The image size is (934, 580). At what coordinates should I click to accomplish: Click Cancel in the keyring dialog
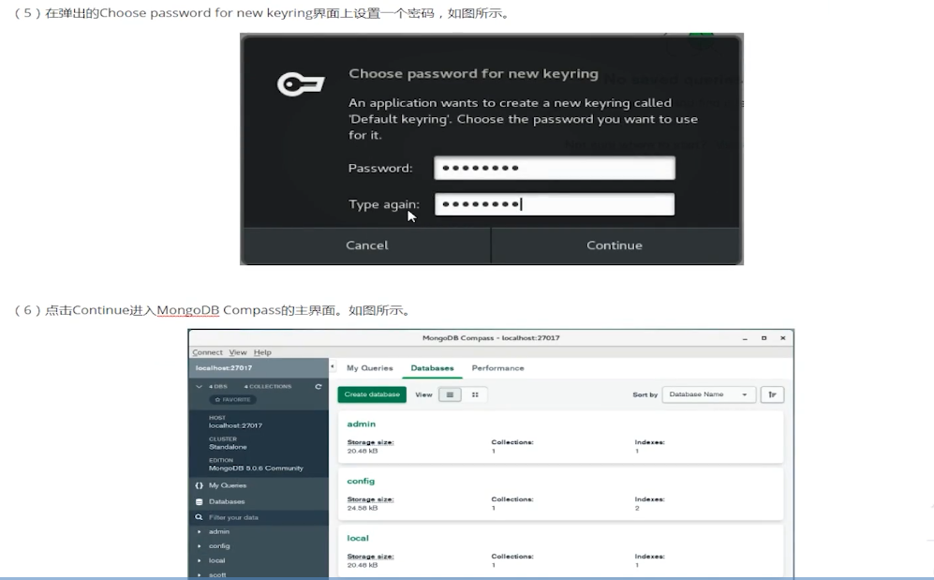coord(367,245)
